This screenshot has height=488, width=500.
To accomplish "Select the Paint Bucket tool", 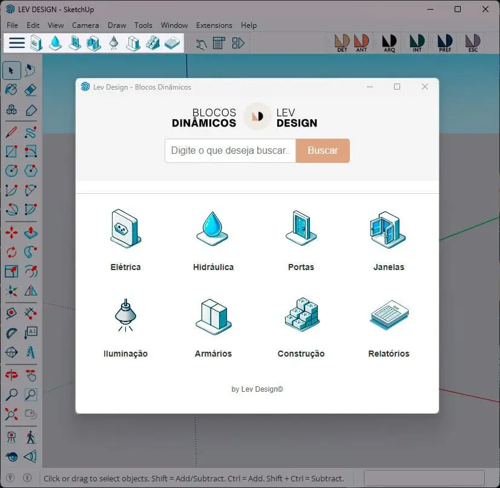I will [x=12, y=90].
